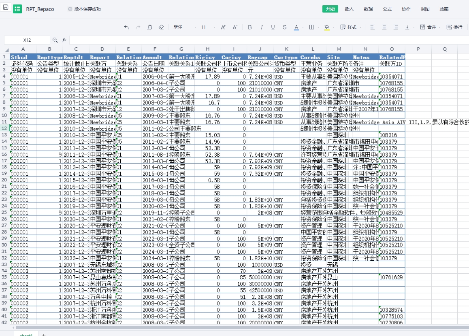Expand the borders dropdown arrow

click(318, 27)
